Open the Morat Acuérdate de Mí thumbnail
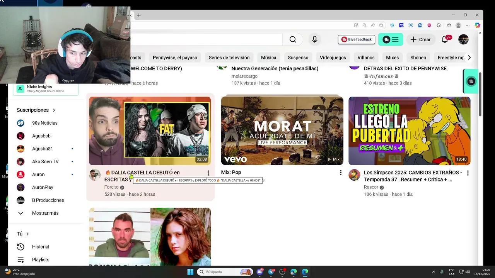The width and height of the screenshot is (495, 278). 282,131
